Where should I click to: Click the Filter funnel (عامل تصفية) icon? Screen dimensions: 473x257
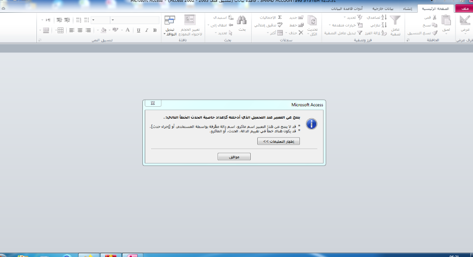[x=395, y=20]
